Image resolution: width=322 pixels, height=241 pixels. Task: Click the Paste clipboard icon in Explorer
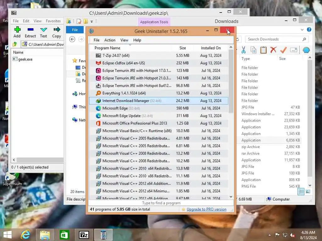263,50
